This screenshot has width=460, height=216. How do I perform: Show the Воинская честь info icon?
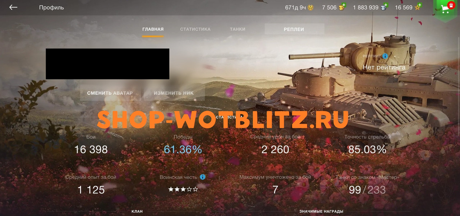(202, 177)
